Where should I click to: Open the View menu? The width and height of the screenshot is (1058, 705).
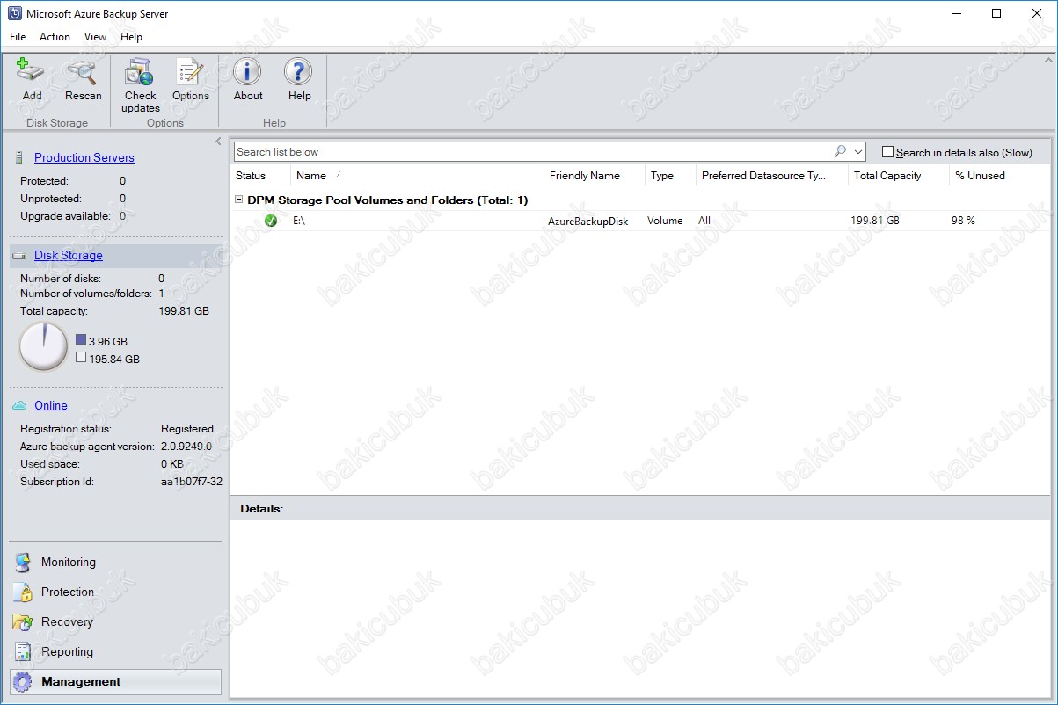[x=95, y=37]
